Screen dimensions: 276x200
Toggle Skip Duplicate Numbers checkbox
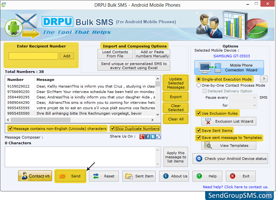[x=112, y=129]
